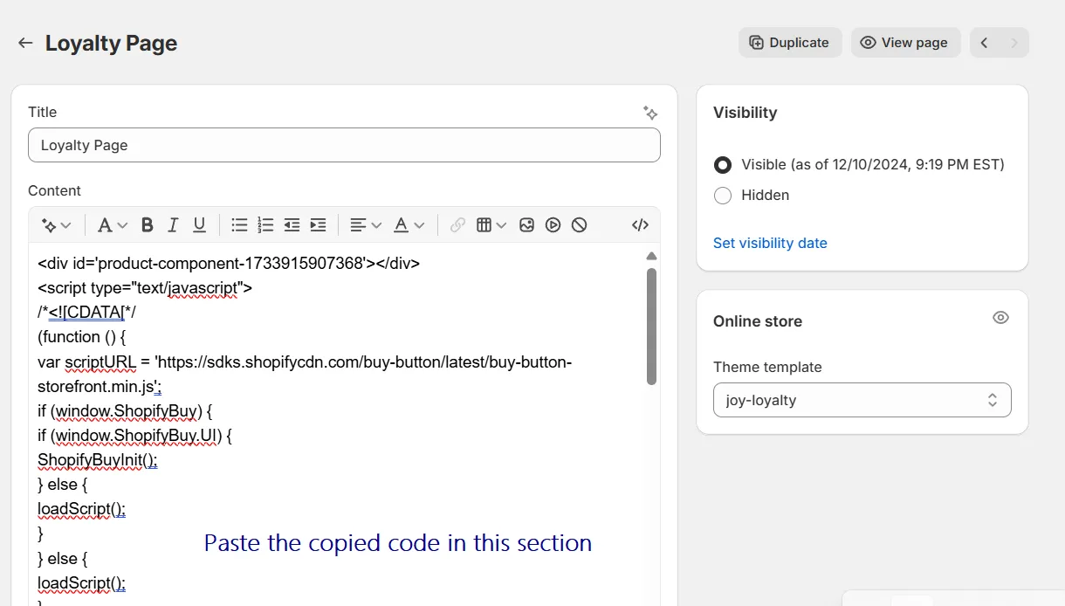Click the Duplicate button
This screenshot has width=1065, height=606.
(x=790, y=43)
